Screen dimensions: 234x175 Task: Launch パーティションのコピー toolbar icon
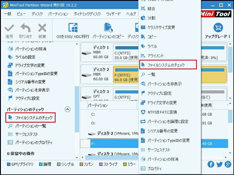pyautogui.click(x=108, y=27)
